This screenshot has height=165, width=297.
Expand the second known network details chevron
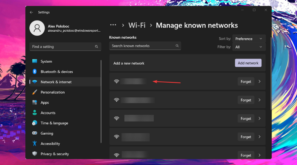[x=259, y=100]
